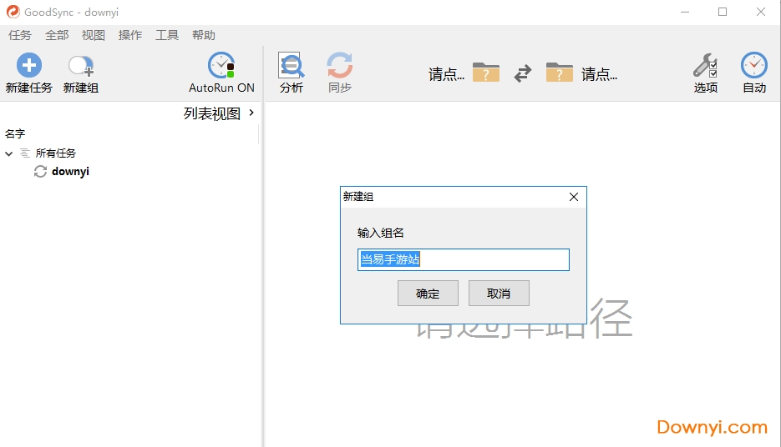This screenshot has width=781, height=447.
Task: Toggle the AutoRun ON clock icon
Action: pyautogui.click(x=221, y=65)
